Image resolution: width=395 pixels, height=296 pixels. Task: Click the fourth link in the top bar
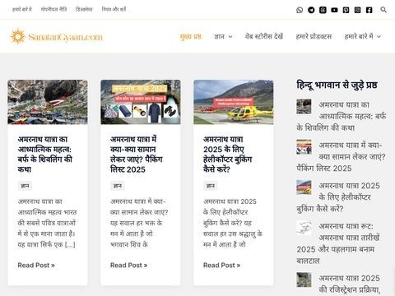pos(114,9)
